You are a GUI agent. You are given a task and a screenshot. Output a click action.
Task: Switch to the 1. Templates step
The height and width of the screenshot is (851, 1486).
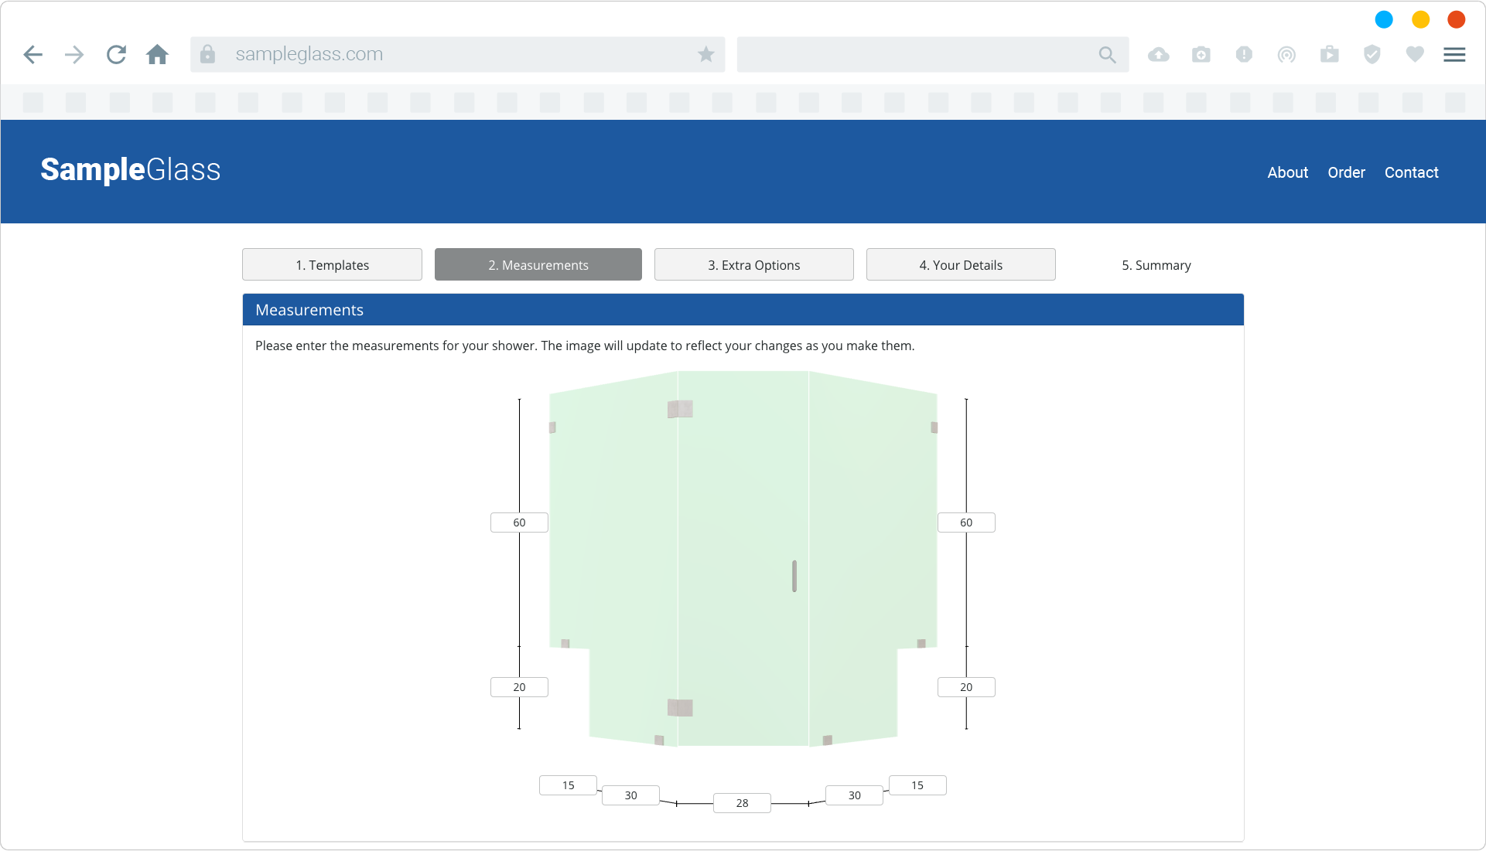[x=332, y=265]
